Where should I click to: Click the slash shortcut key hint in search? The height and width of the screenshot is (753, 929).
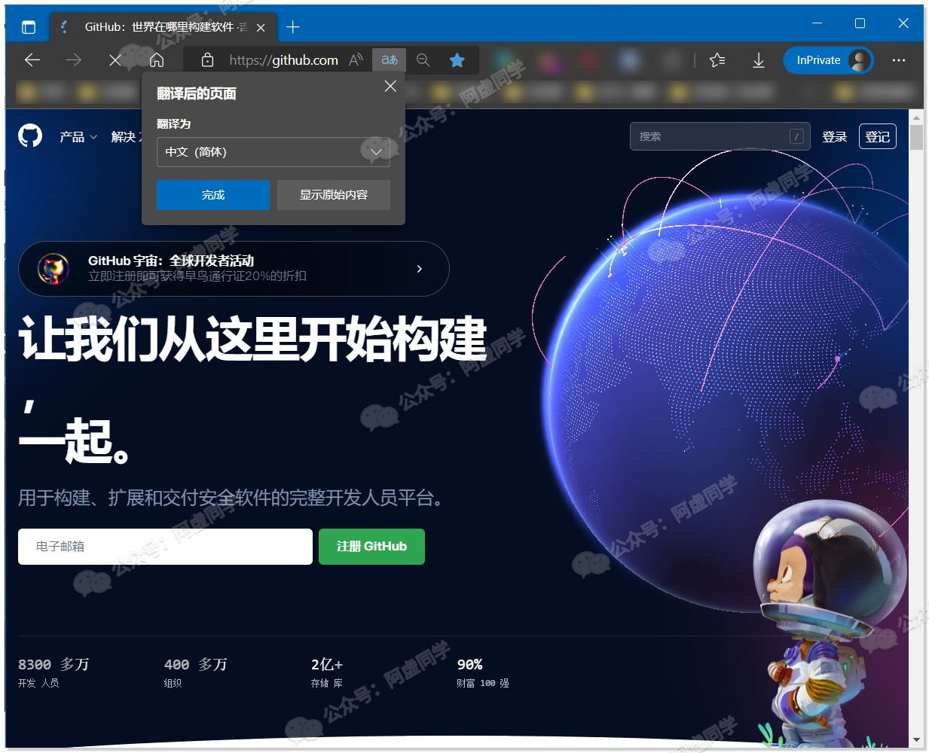pos(796,136)
